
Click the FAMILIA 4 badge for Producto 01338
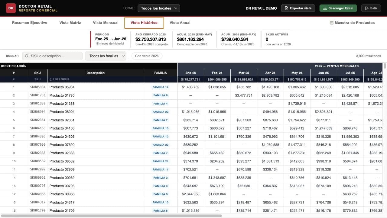pyautogui.click(x=161, y=104)
